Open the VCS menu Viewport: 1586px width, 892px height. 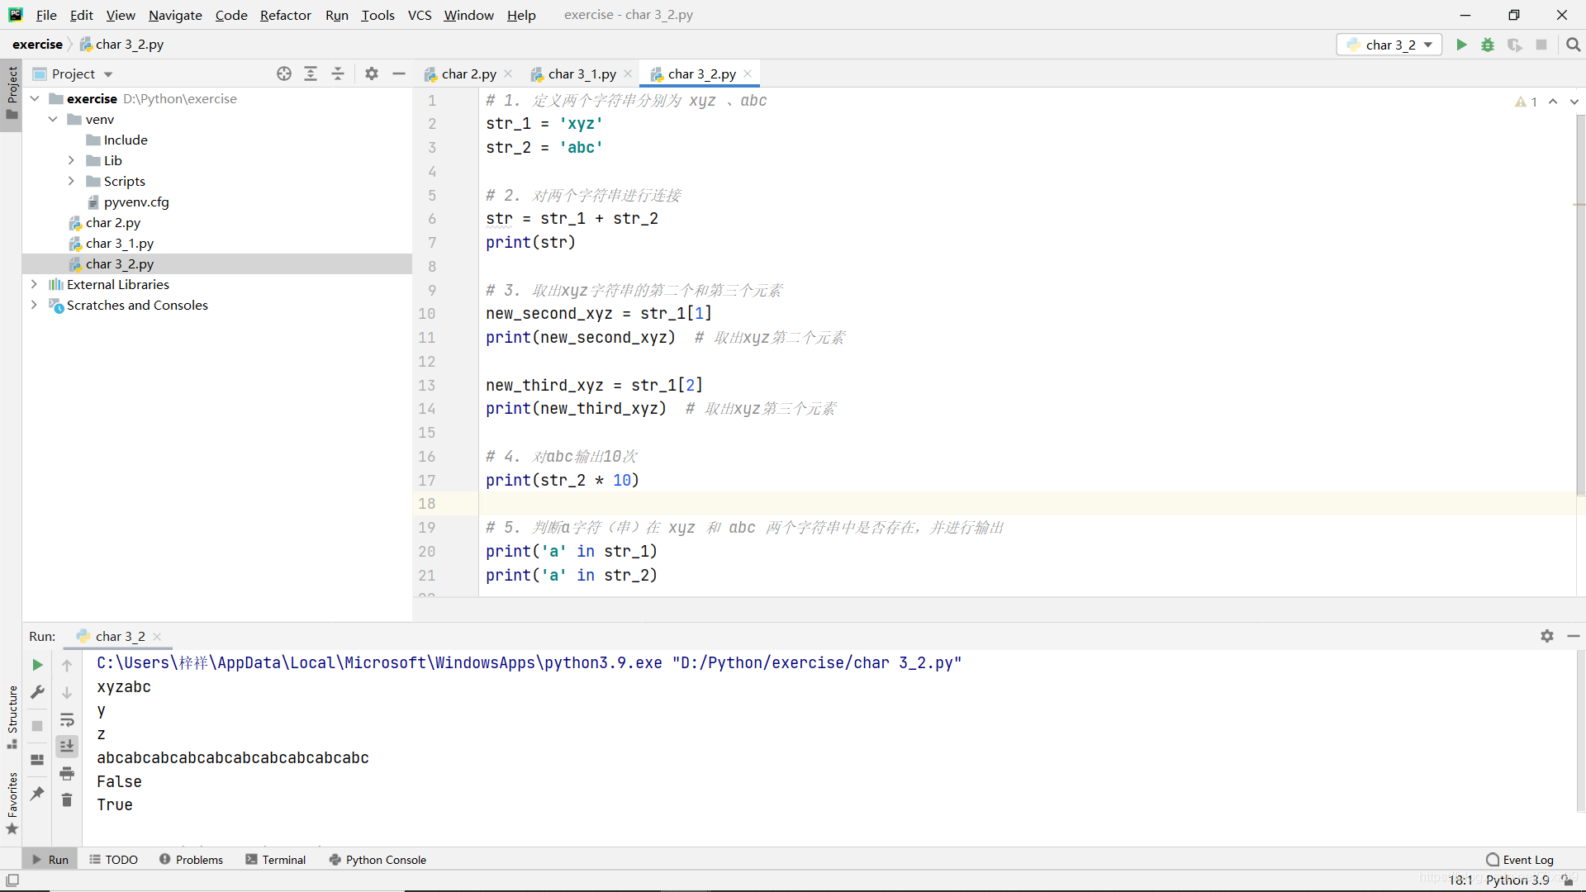[420, 15]
